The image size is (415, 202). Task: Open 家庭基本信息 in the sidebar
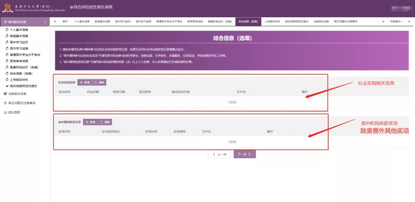19,36
